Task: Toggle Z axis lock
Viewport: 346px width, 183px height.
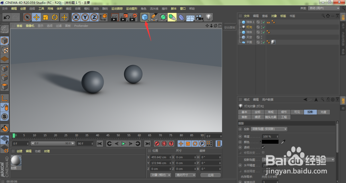Action: coord(94,17)
